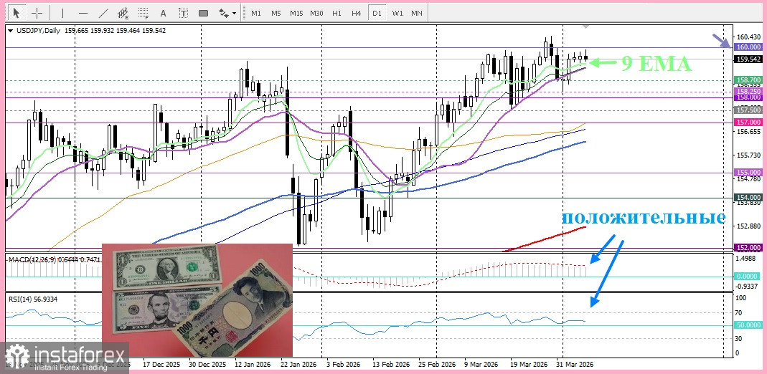767x374 pixels.
Task: Click the 30 Dec 2025 date label
Action: coord(207,365)
